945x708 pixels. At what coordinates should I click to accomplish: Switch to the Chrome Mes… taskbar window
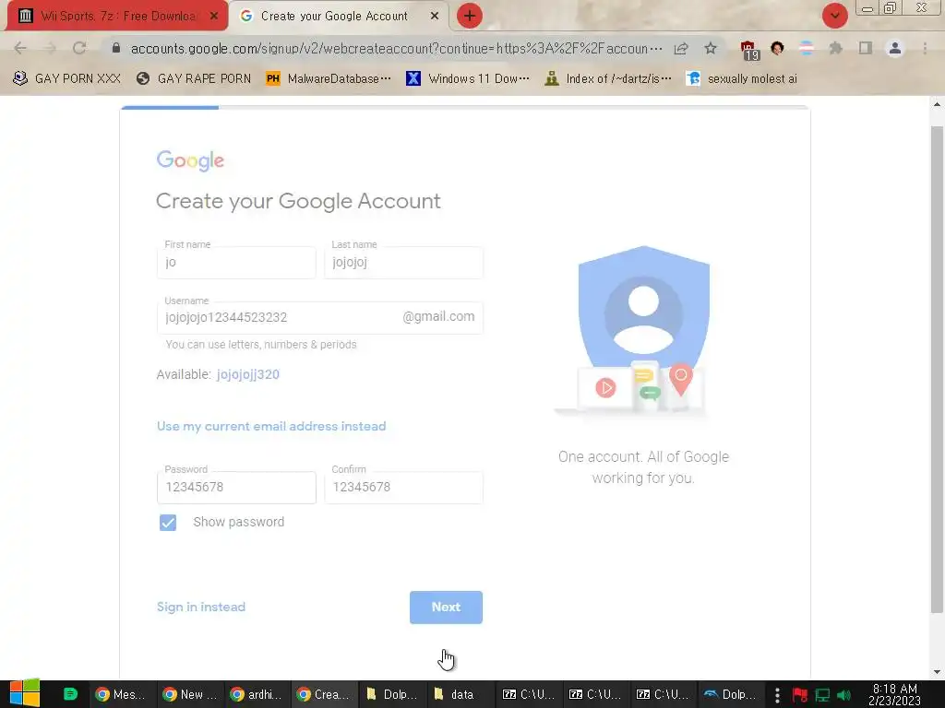click(122, 694)
